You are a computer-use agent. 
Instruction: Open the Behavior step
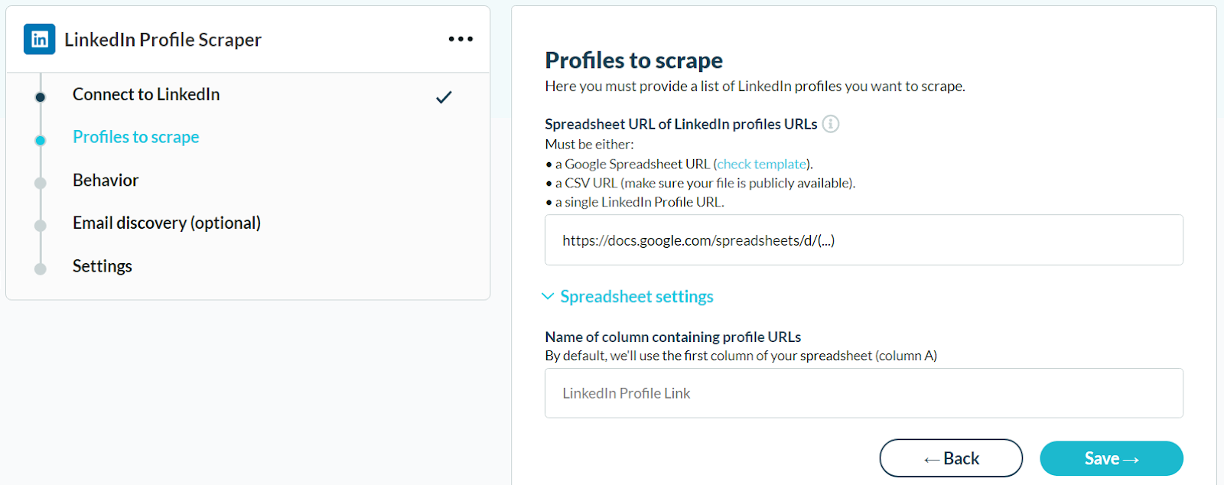click(106, 180)
